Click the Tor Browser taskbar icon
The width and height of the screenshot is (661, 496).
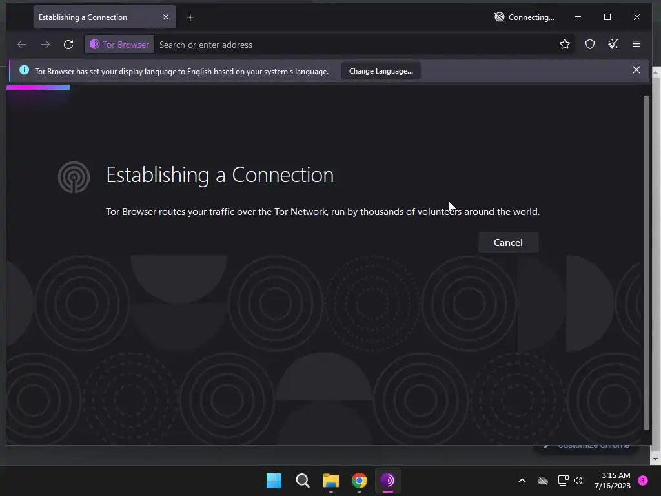(x=387, y=480)
